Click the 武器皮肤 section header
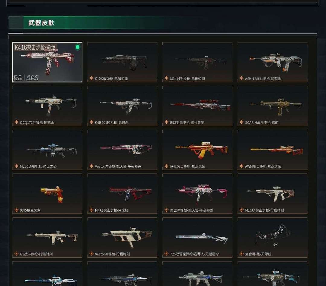 (x=42, y=23)
